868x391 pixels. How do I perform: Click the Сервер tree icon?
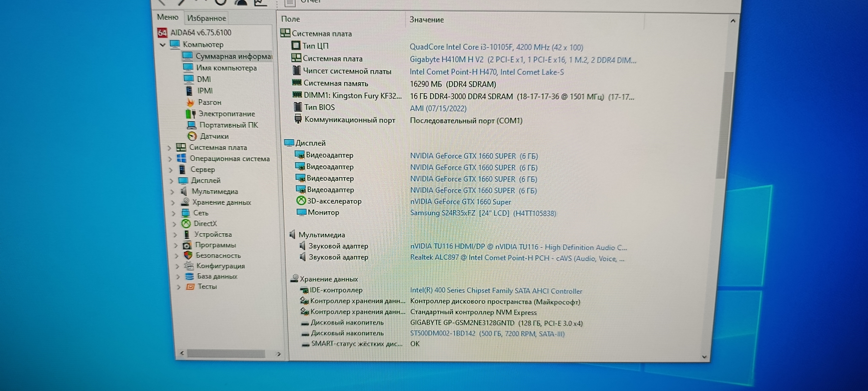[182, 169]
